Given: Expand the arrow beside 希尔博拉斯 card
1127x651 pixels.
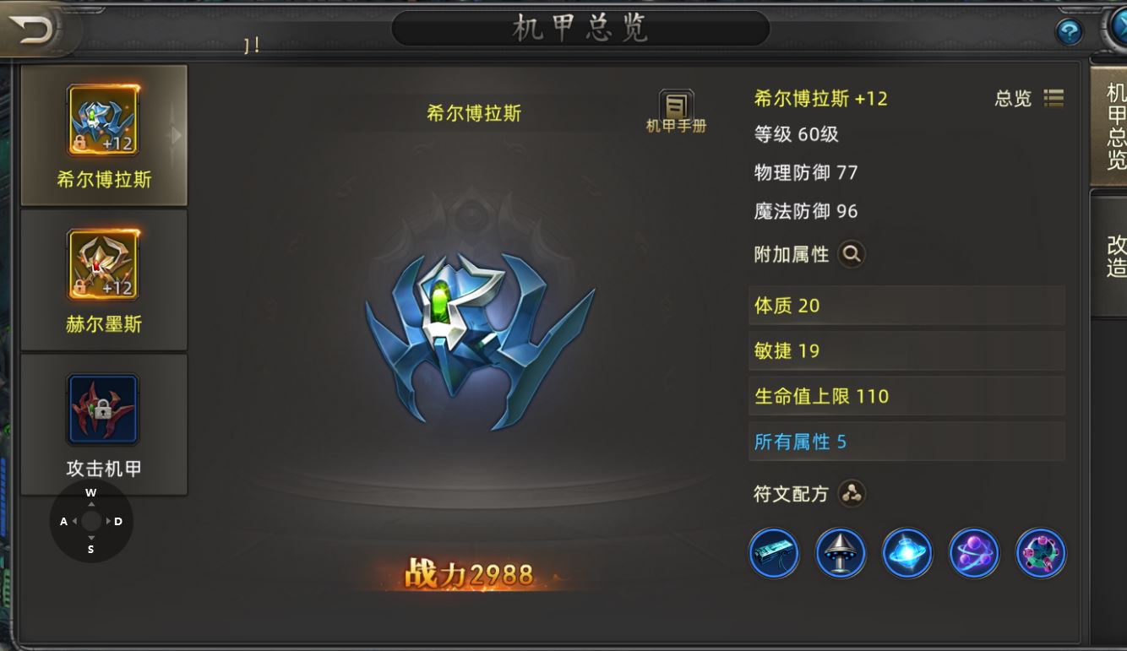Looking at the screenshot, I should coord(177,135).
